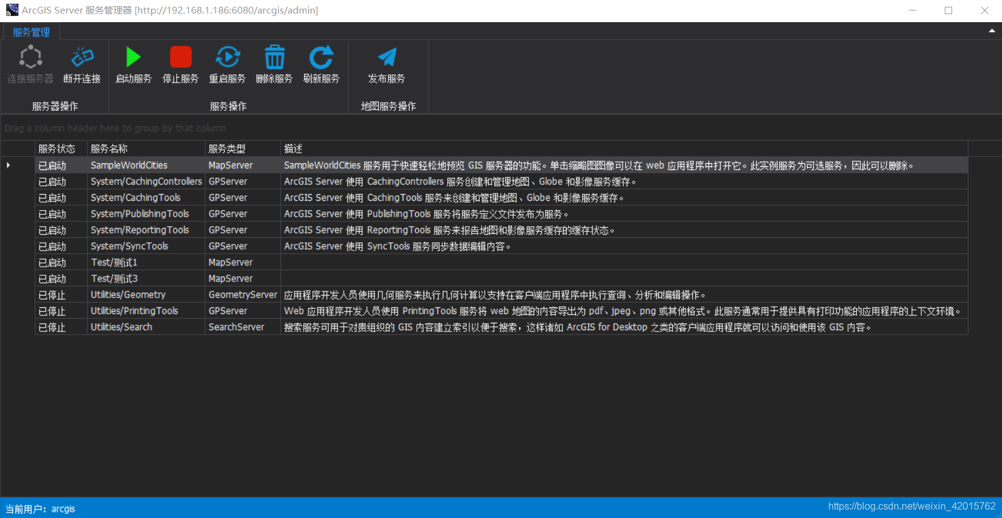Open the 服务管理 ribbon tab
Image resolution: width=1002 pixels, height=518 pixels.
pos(31,32)
